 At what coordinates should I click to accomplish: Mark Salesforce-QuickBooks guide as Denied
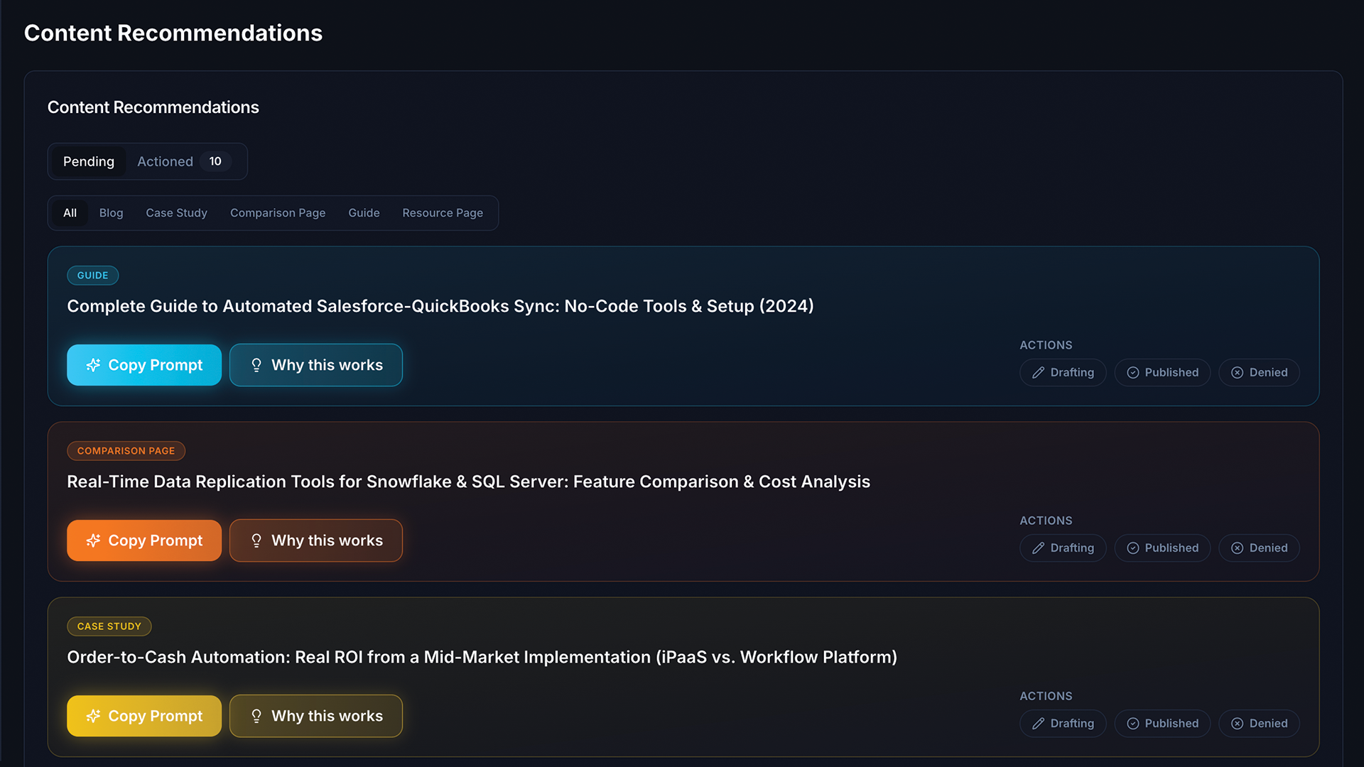[x=1259, y=372]
